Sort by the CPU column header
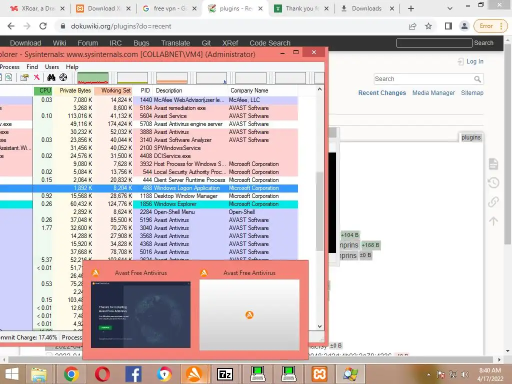 [43, 91]
